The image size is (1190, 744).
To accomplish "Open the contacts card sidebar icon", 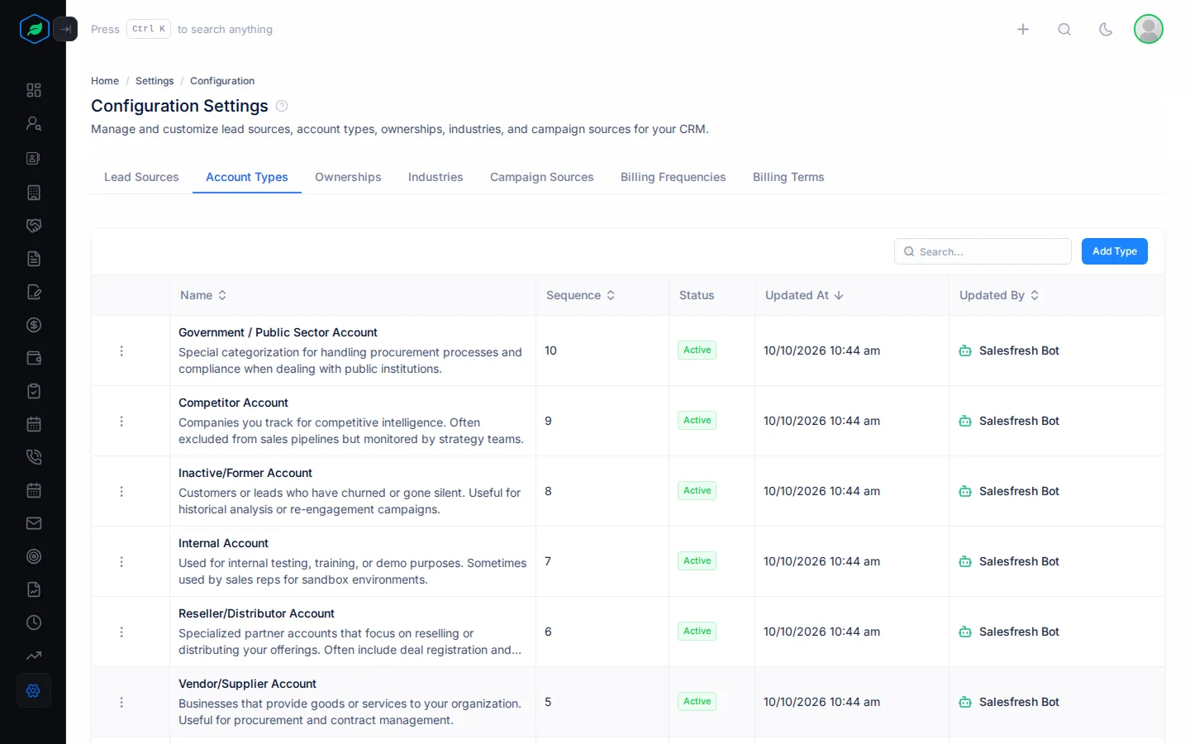I will pos(34,158).
